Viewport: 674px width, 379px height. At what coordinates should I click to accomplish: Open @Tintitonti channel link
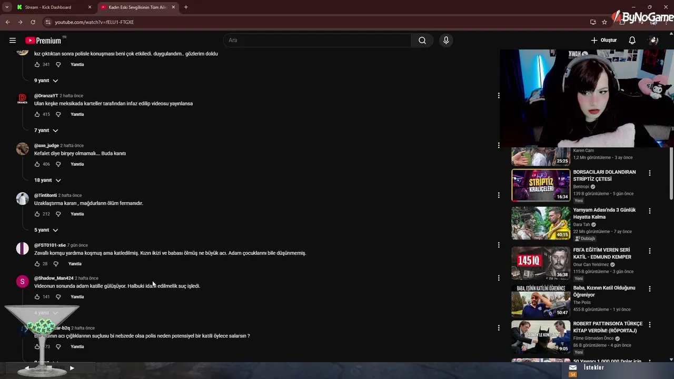point(45,195)
